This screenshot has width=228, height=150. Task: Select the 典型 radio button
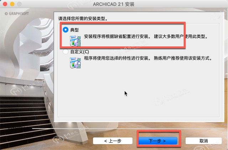66,30
